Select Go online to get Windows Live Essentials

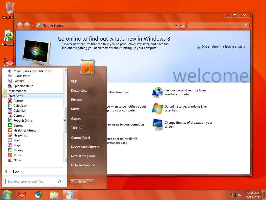point(179,108)
